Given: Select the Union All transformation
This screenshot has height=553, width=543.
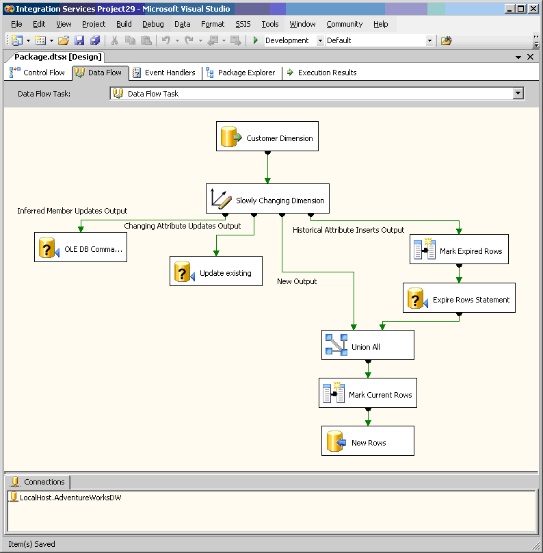Looking at the screenshot, I should click(367, 347).
